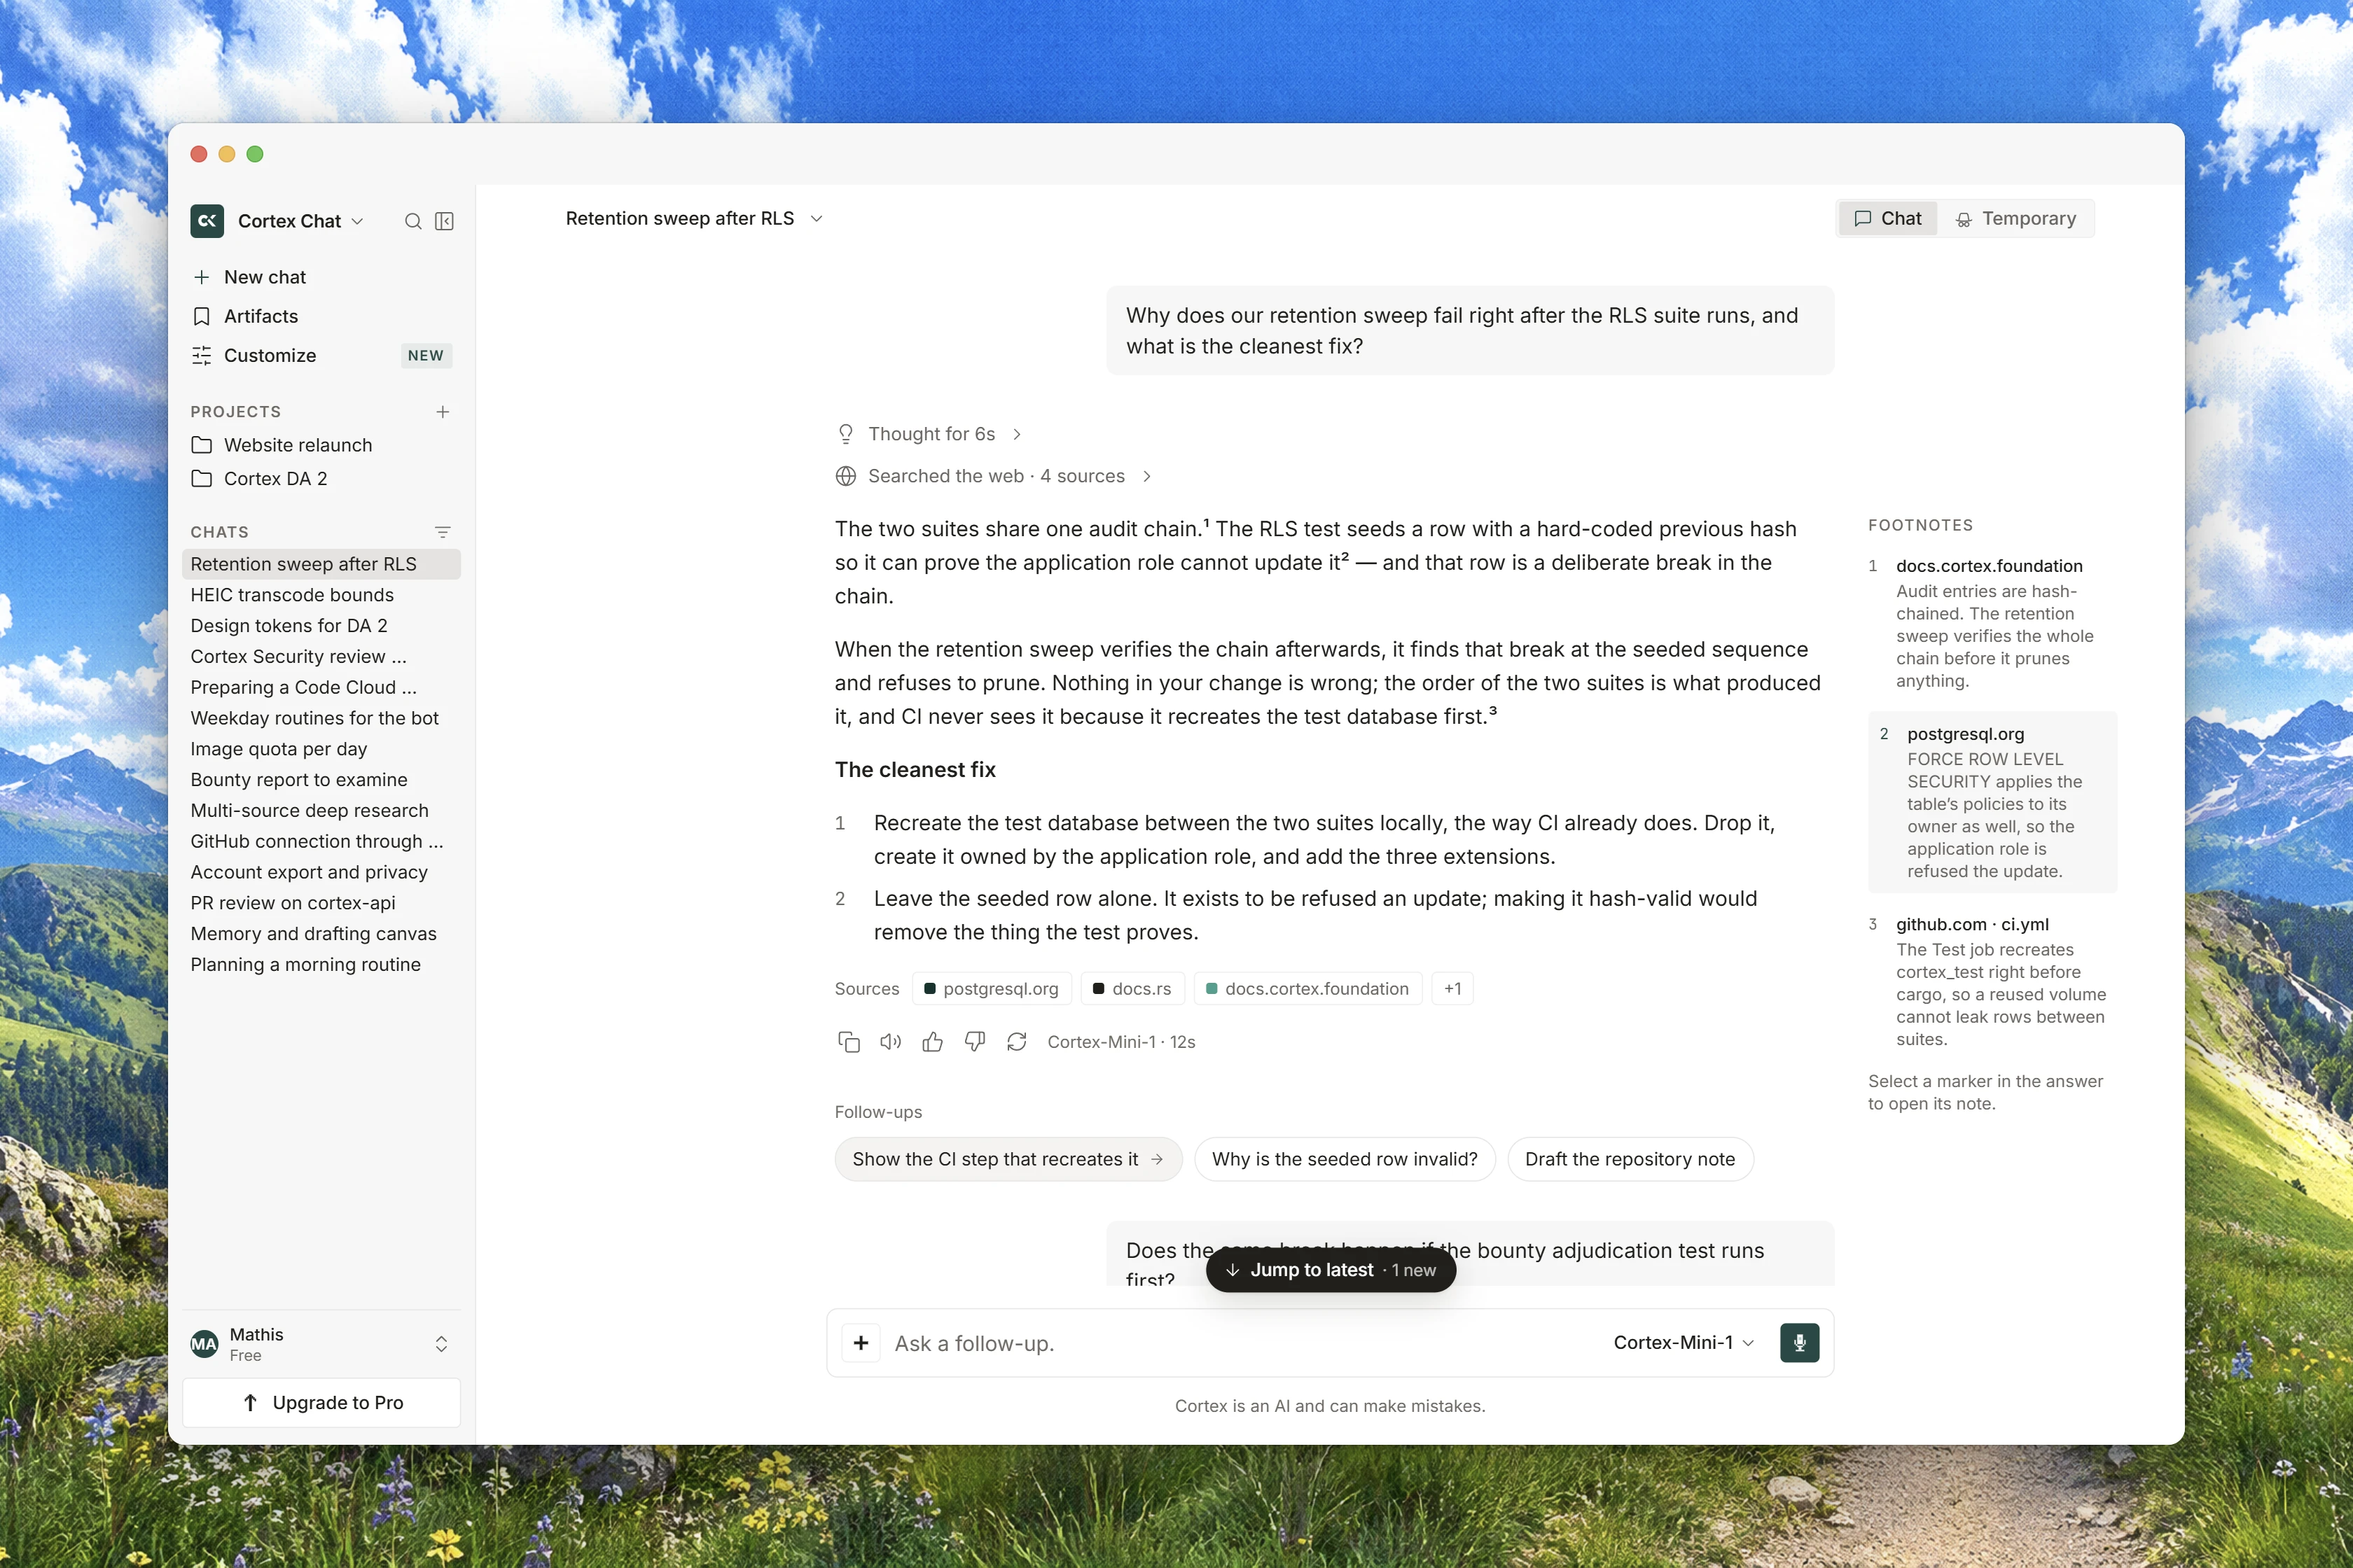The height and width of the screenshot is (1568, 2353).
Task: Open the Cortex-Mini-1 model selector
Action: pyautogui.click(x=1684, y=1343)
